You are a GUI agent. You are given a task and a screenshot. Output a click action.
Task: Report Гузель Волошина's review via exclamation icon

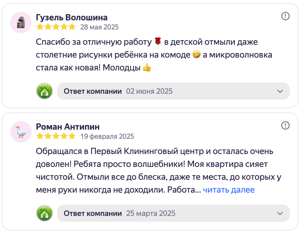285,16
